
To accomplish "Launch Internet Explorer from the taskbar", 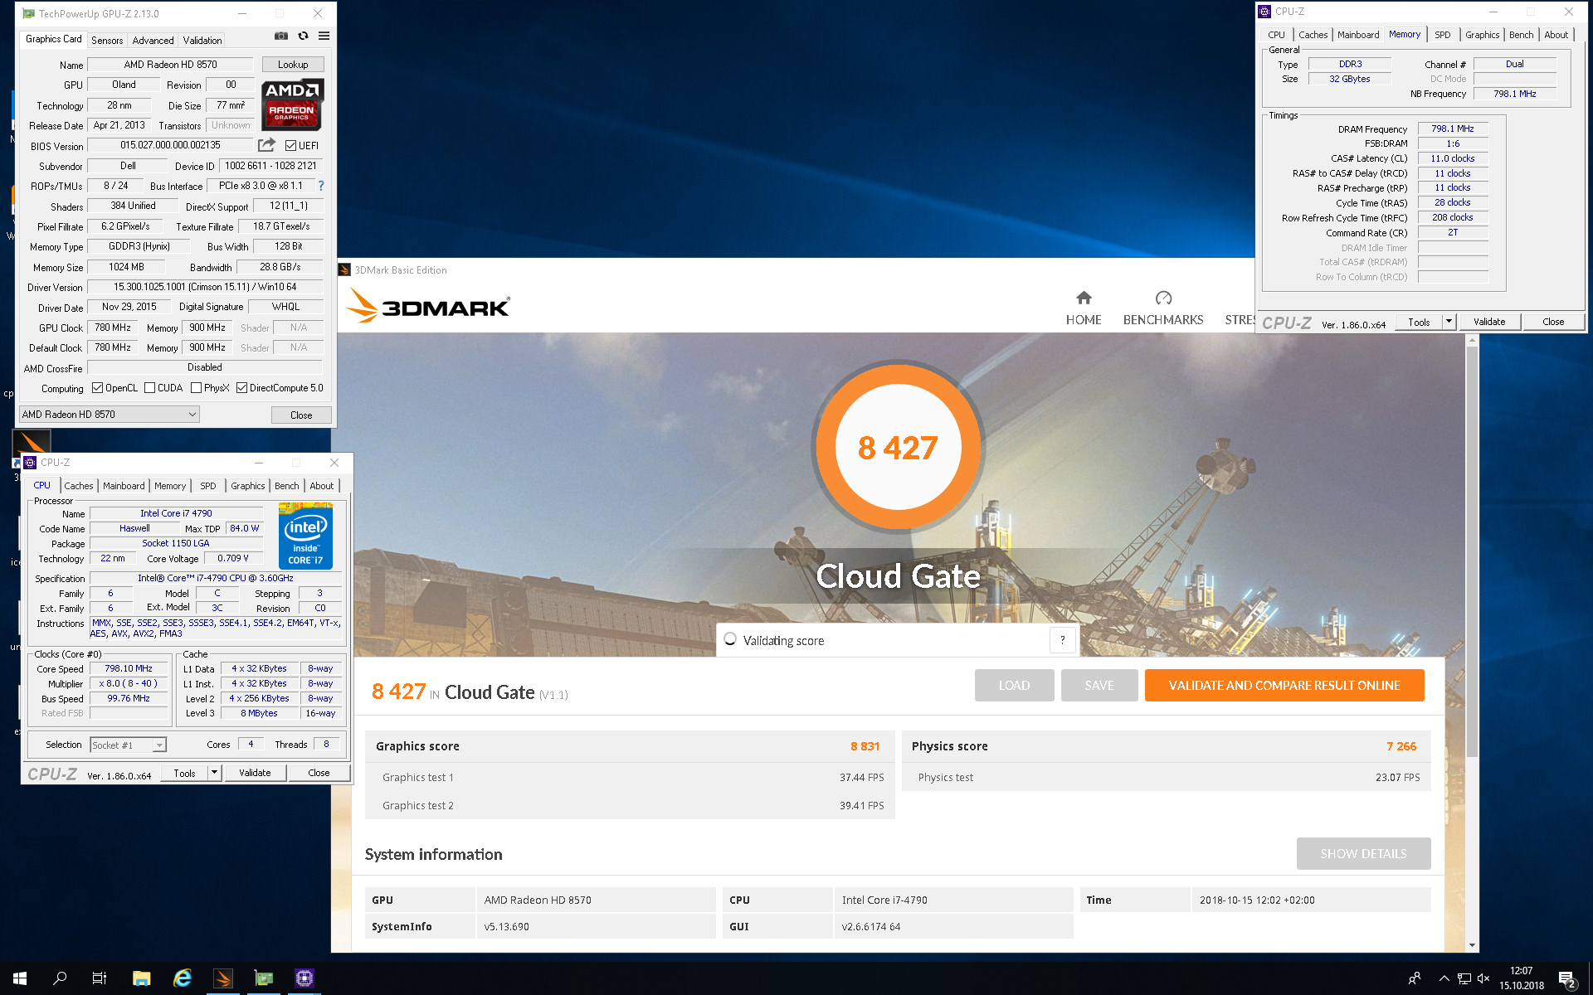I will coord(182,978).
